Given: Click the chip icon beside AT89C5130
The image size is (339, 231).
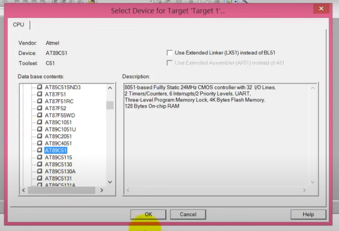Looking at the screenshot, I should tap(40, 165).
